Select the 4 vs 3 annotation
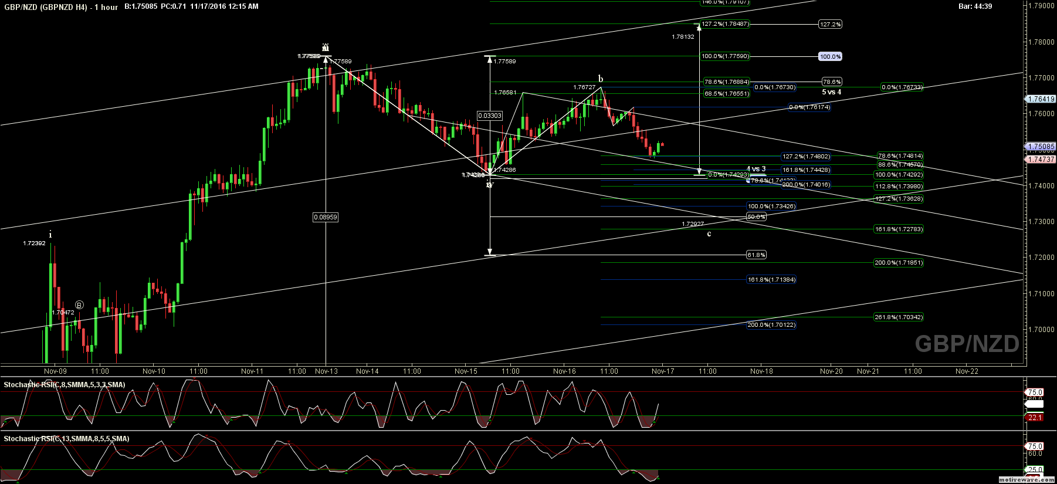The width and height of the screenshot is (1057, 484). (756, 169)
